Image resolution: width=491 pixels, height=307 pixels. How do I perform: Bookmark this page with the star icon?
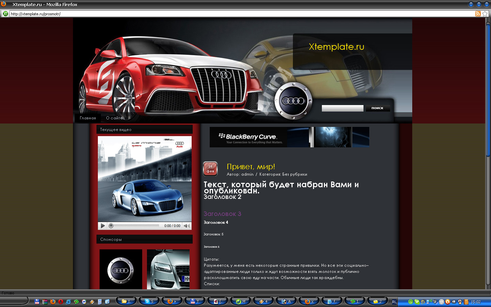tap(485, 14)
